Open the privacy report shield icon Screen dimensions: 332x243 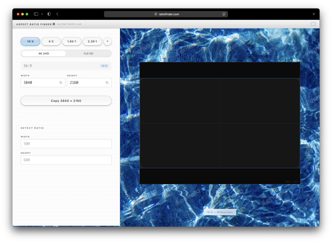49,14
